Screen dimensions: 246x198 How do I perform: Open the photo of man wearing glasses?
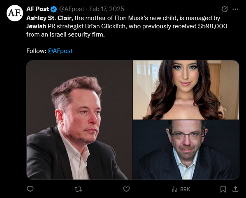click(186, 150)
